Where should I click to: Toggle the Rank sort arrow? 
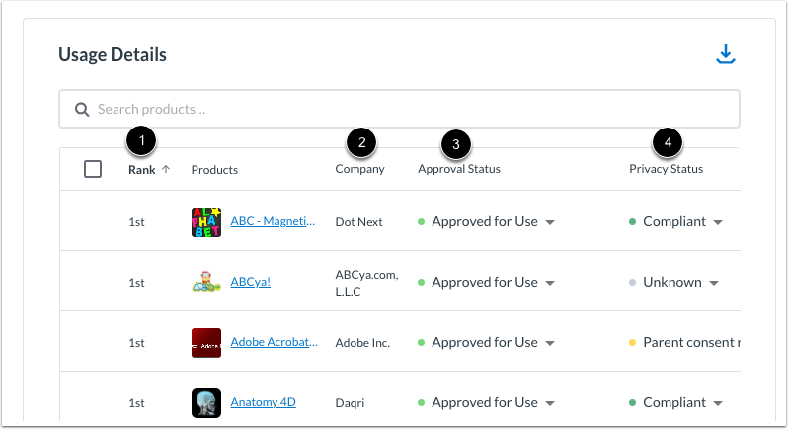click(166, 169)
